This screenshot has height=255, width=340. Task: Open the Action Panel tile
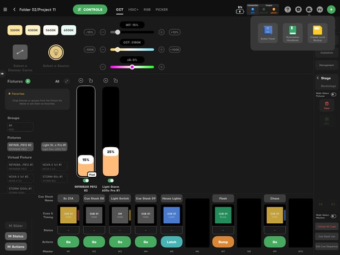pos(268,33)
